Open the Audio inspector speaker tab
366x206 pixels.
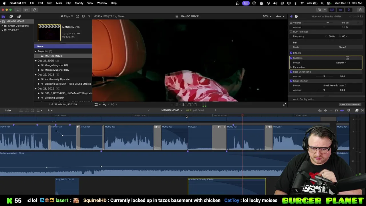(x=291, y=16)
